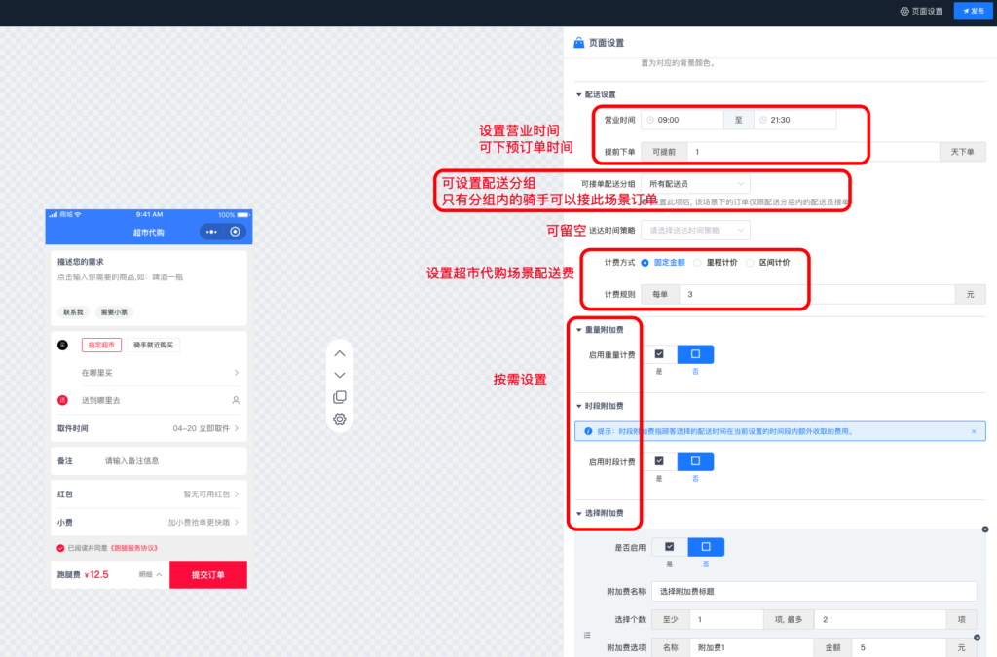This screenshot has height=657, width=997.
Task: Collapse the 配送设置 section
Action: pyautogui.click(x=580, y=94)
